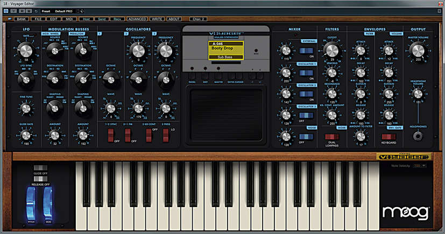Turn on the Noise mixer switch
Screen dimensions: 445x234
tap(306, 137)
